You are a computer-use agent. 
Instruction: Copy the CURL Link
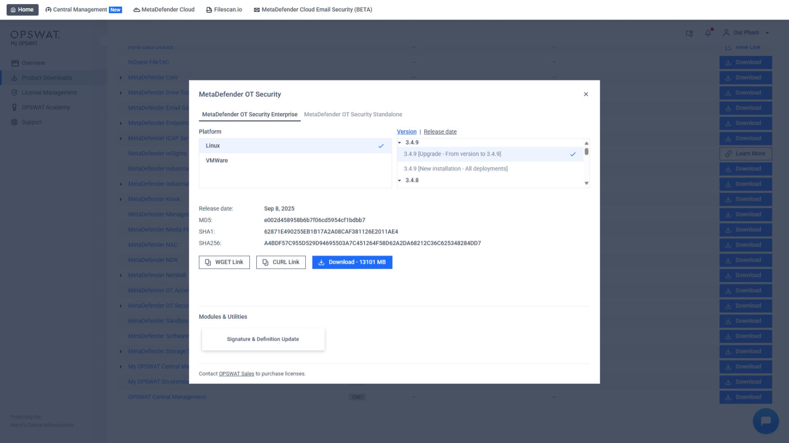click(x=281, y=262)
